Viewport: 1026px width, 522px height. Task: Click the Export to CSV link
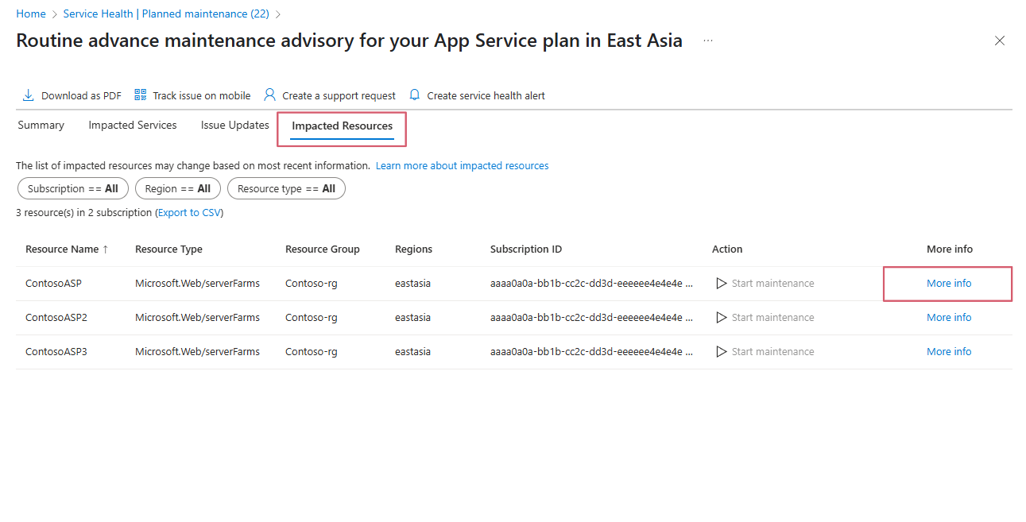(190, 213)
